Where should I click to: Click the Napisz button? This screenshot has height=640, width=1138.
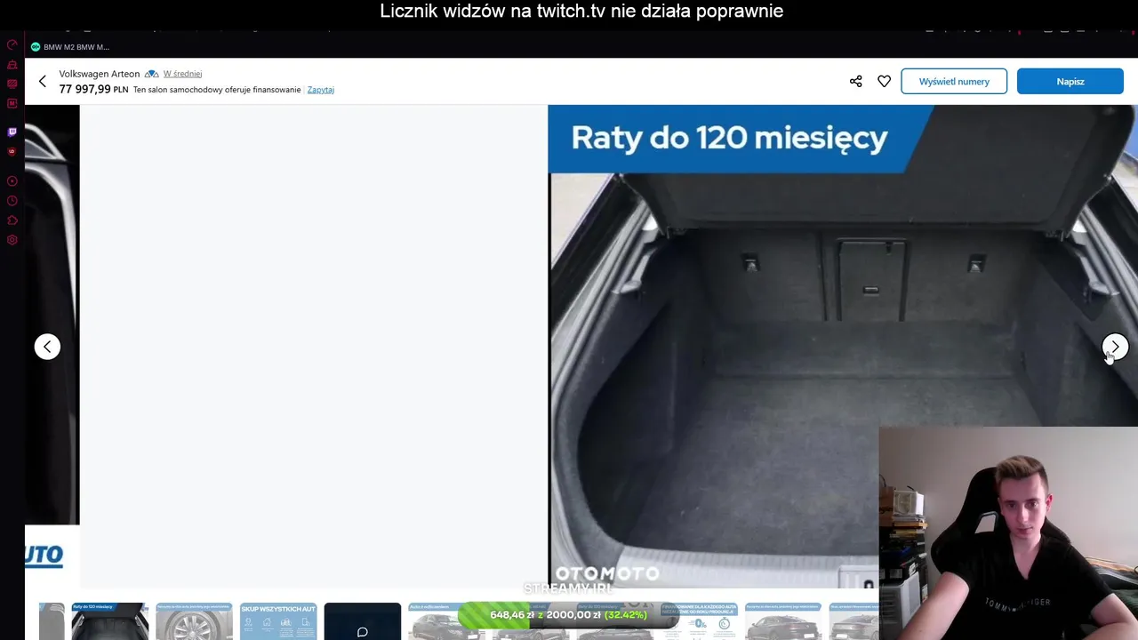pos(1070,81)
